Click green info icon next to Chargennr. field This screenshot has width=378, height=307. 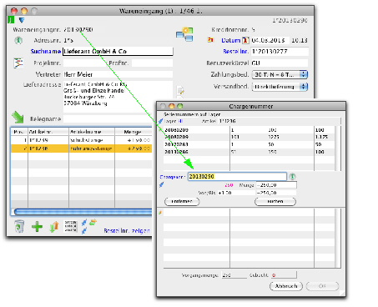[x=292, y=177]
